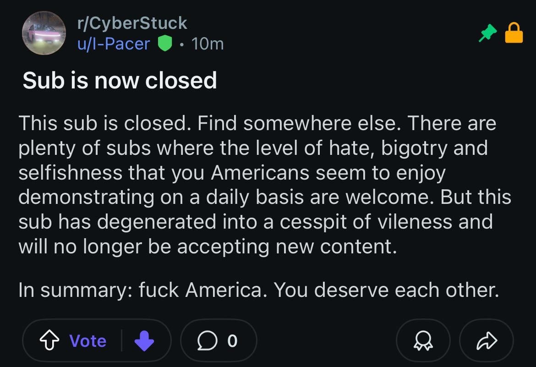Downvote the post with the purple arrow
Image resolution: width=536 pixels, height=367 pixels.
[x=144, y=341]
